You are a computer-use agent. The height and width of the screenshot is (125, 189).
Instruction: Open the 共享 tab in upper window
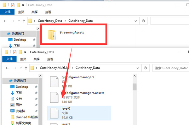(34, 12)
